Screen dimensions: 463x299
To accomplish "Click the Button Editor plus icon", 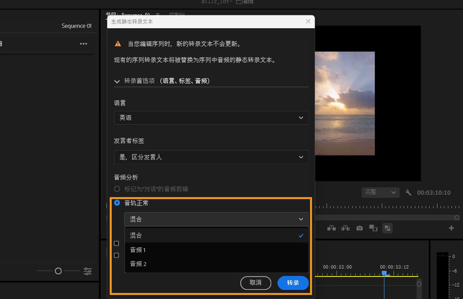I will coord(451,228).
